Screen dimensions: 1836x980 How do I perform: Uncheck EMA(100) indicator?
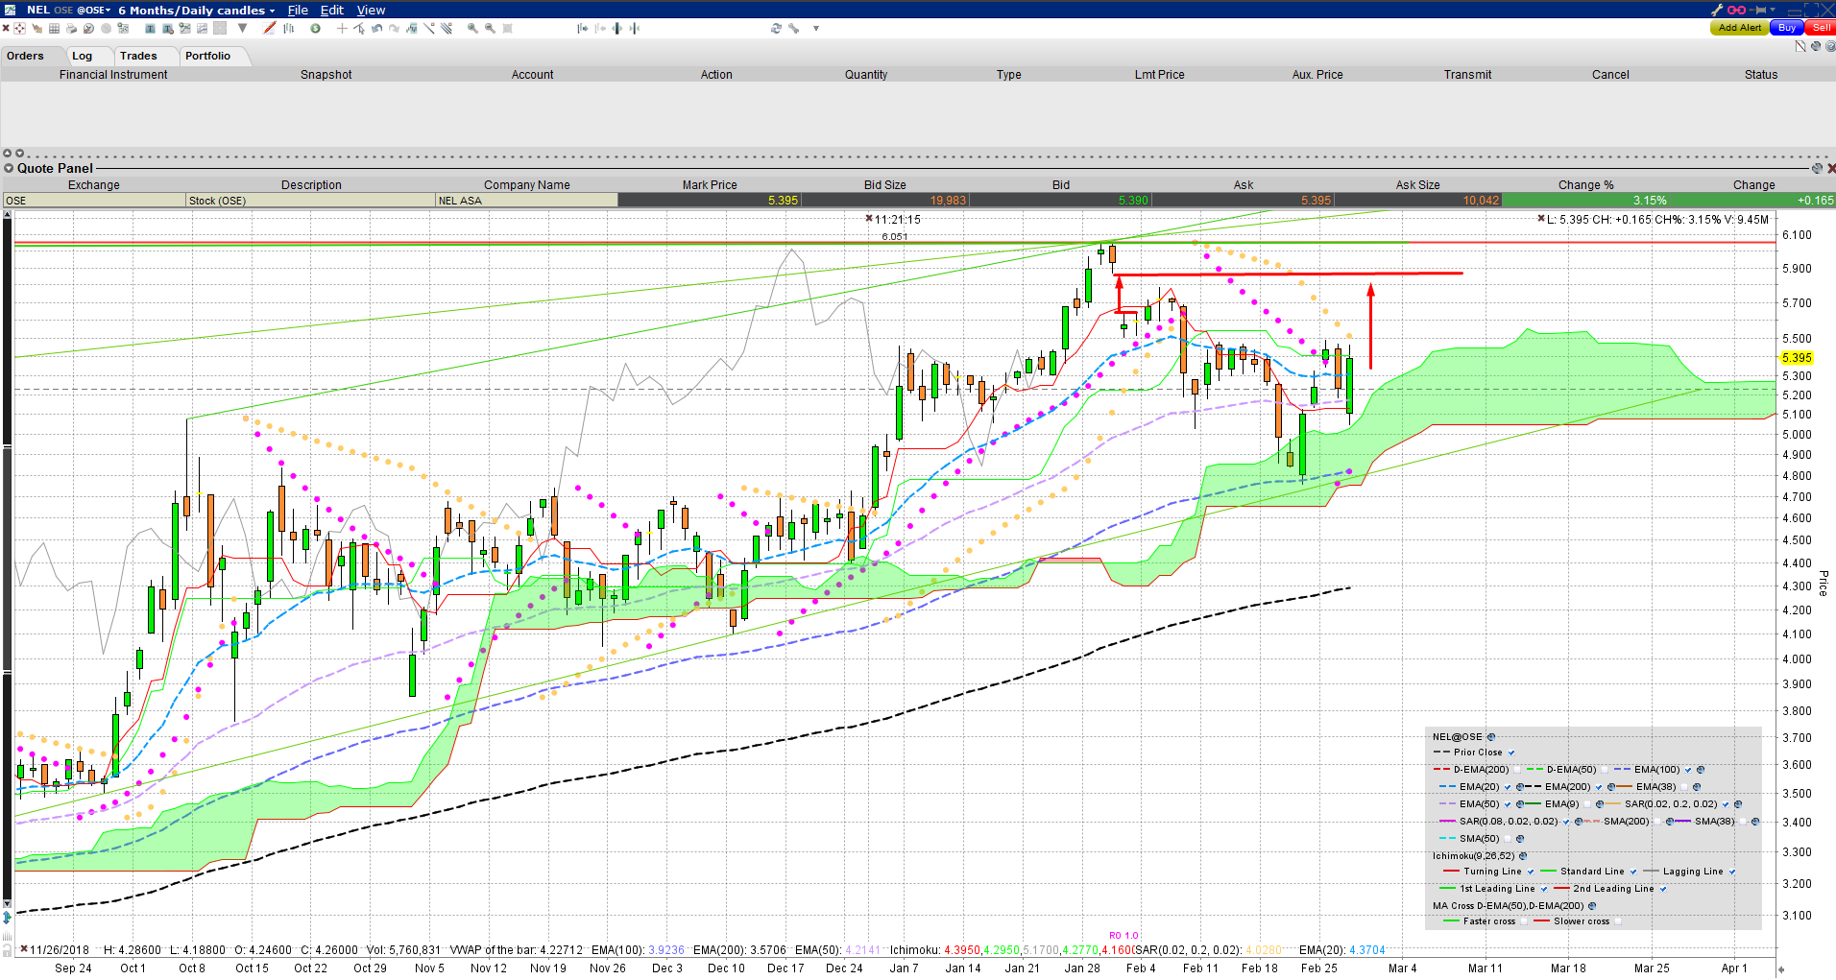[x=1688, y=770]
